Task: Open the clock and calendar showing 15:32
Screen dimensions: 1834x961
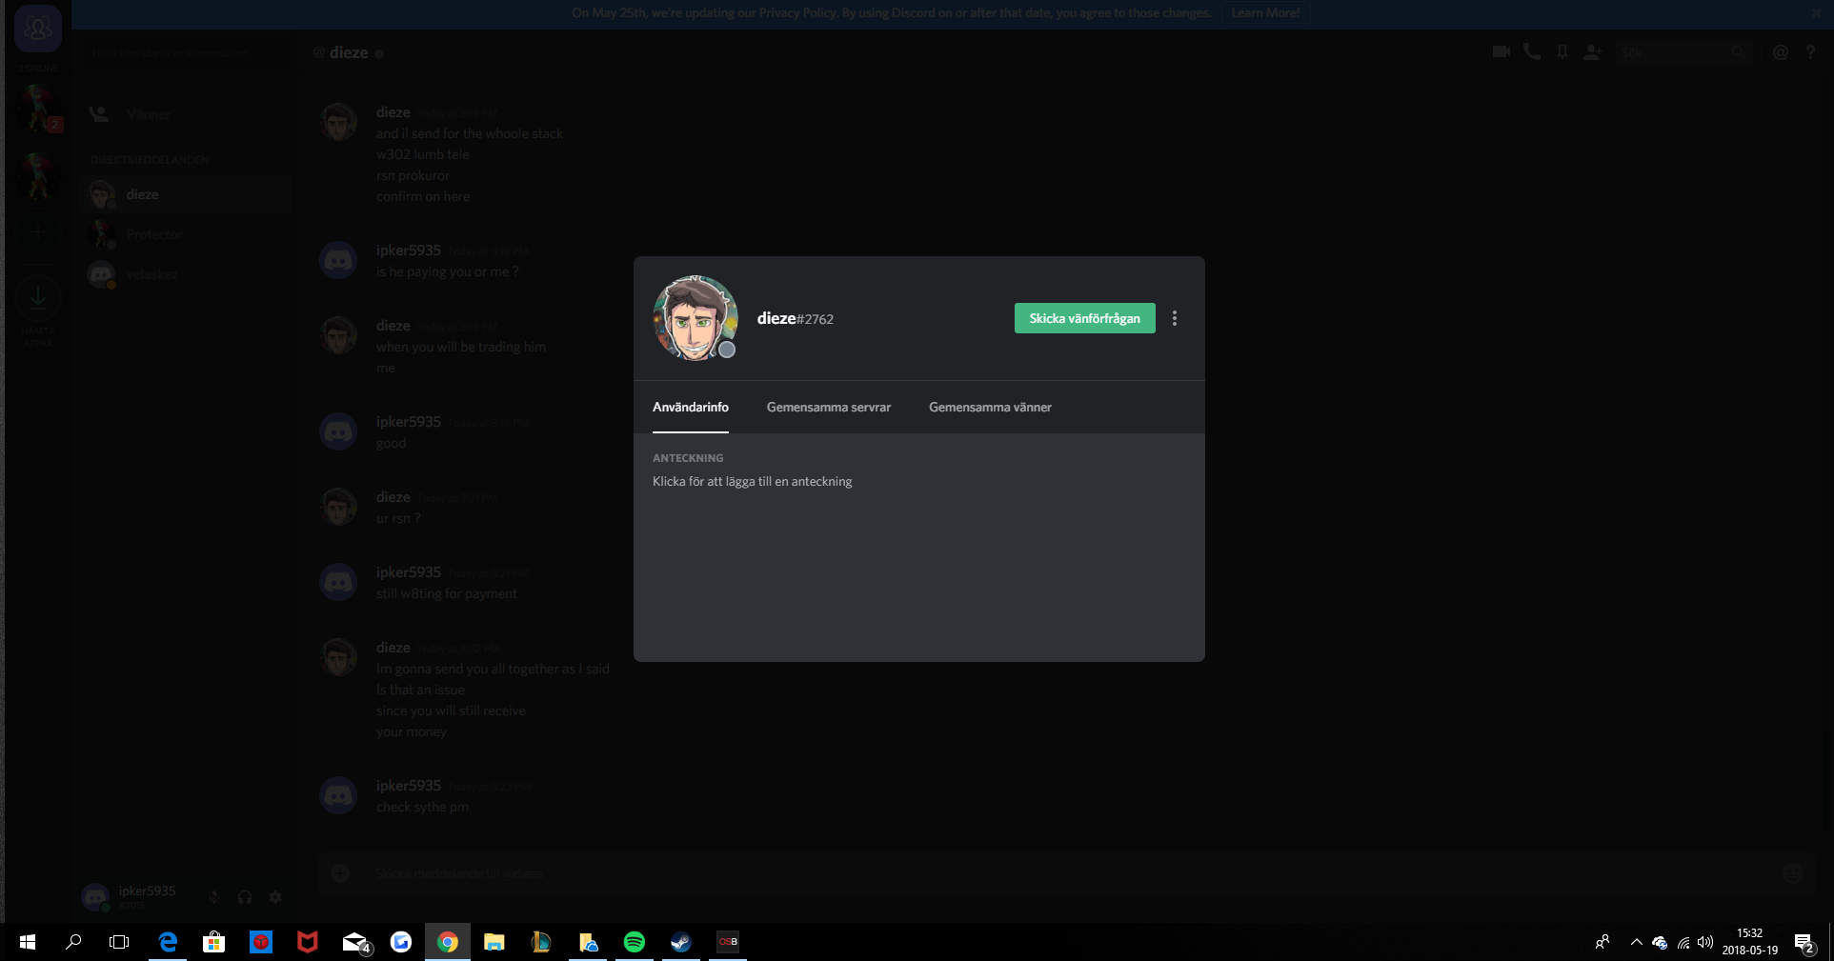Action: [1750, 942]
